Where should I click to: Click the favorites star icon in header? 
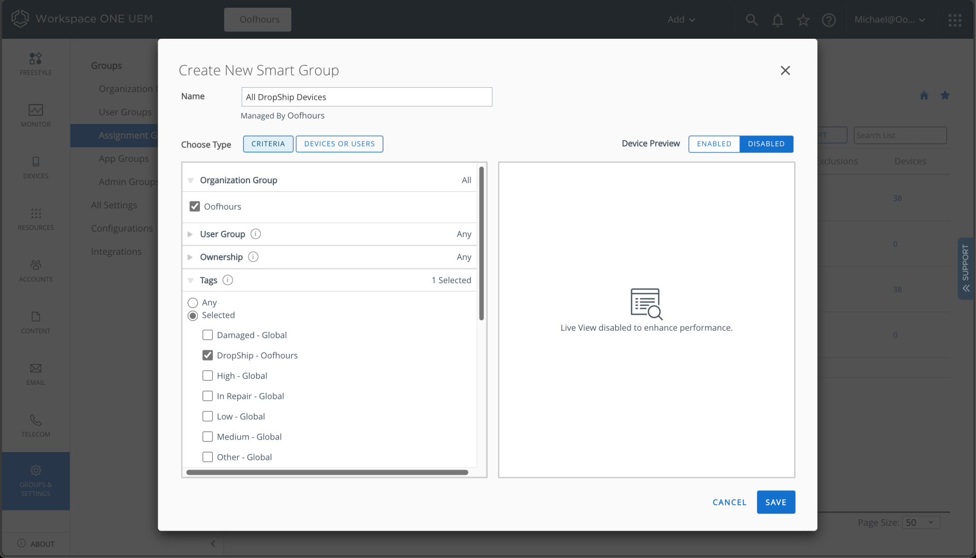point(803,20)
